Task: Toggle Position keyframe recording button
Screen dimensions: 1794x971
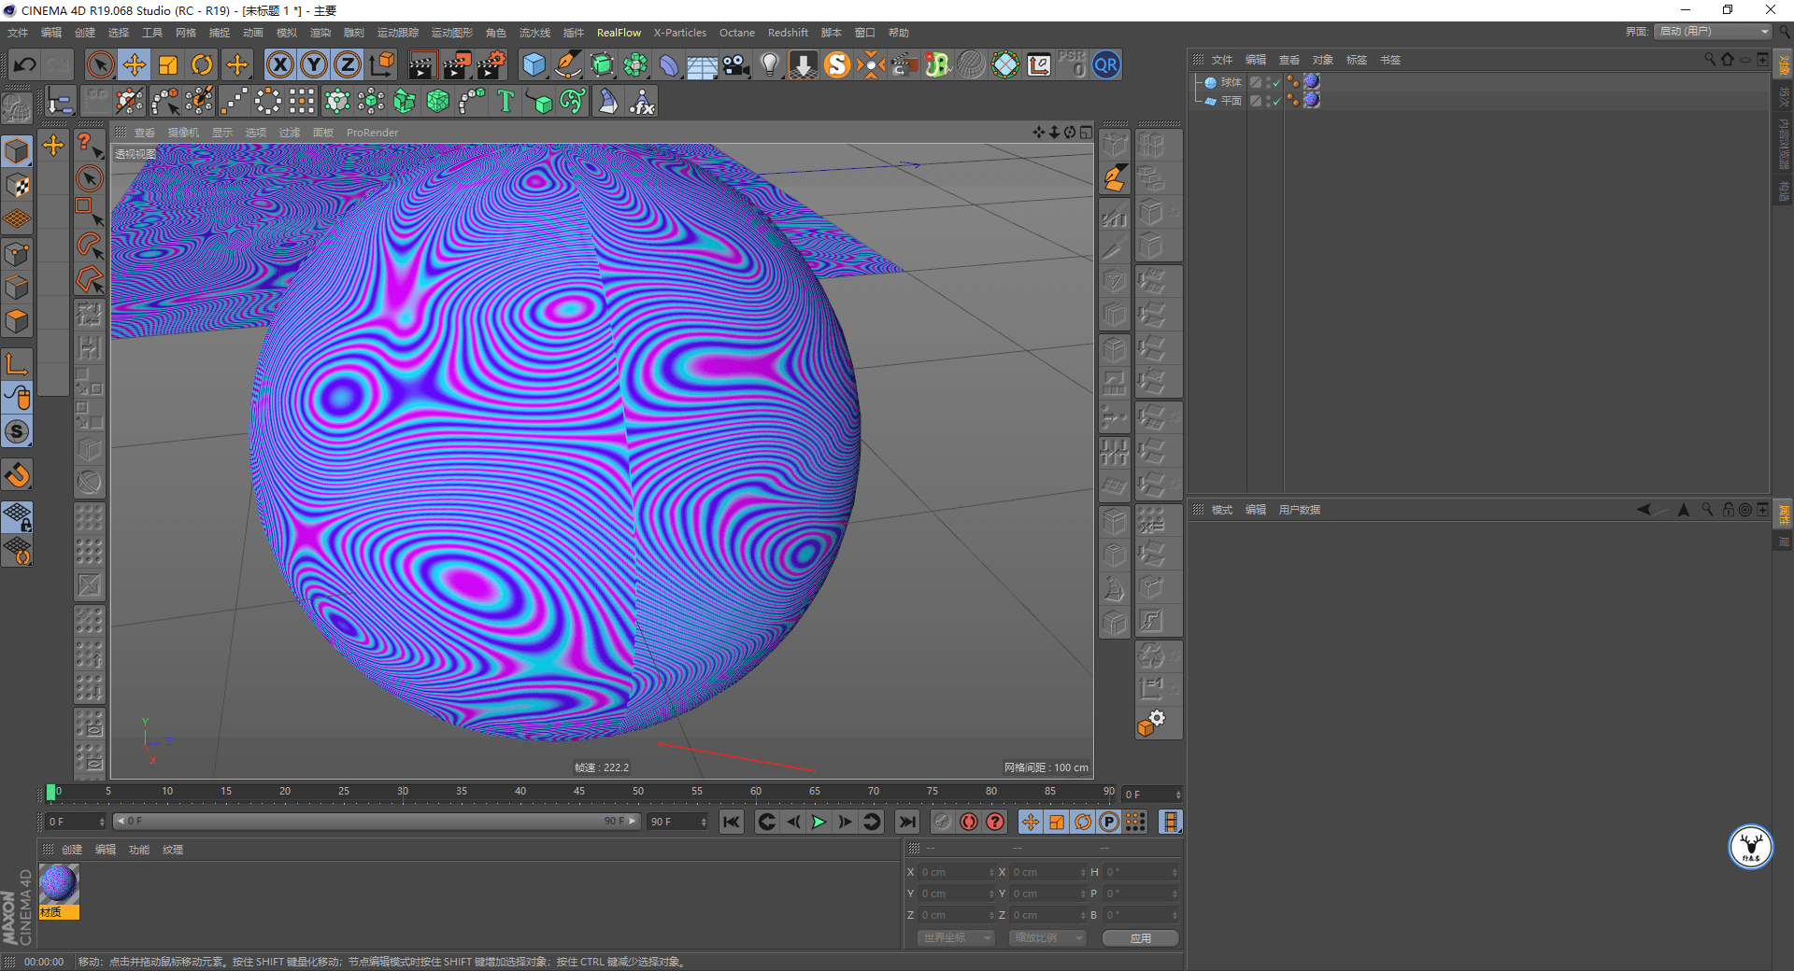Action: 1031,822
